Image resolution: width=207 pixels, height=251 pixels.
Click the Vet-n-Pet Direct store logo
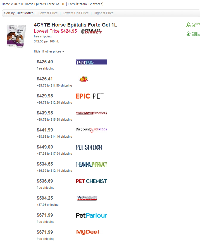point(91,31)
